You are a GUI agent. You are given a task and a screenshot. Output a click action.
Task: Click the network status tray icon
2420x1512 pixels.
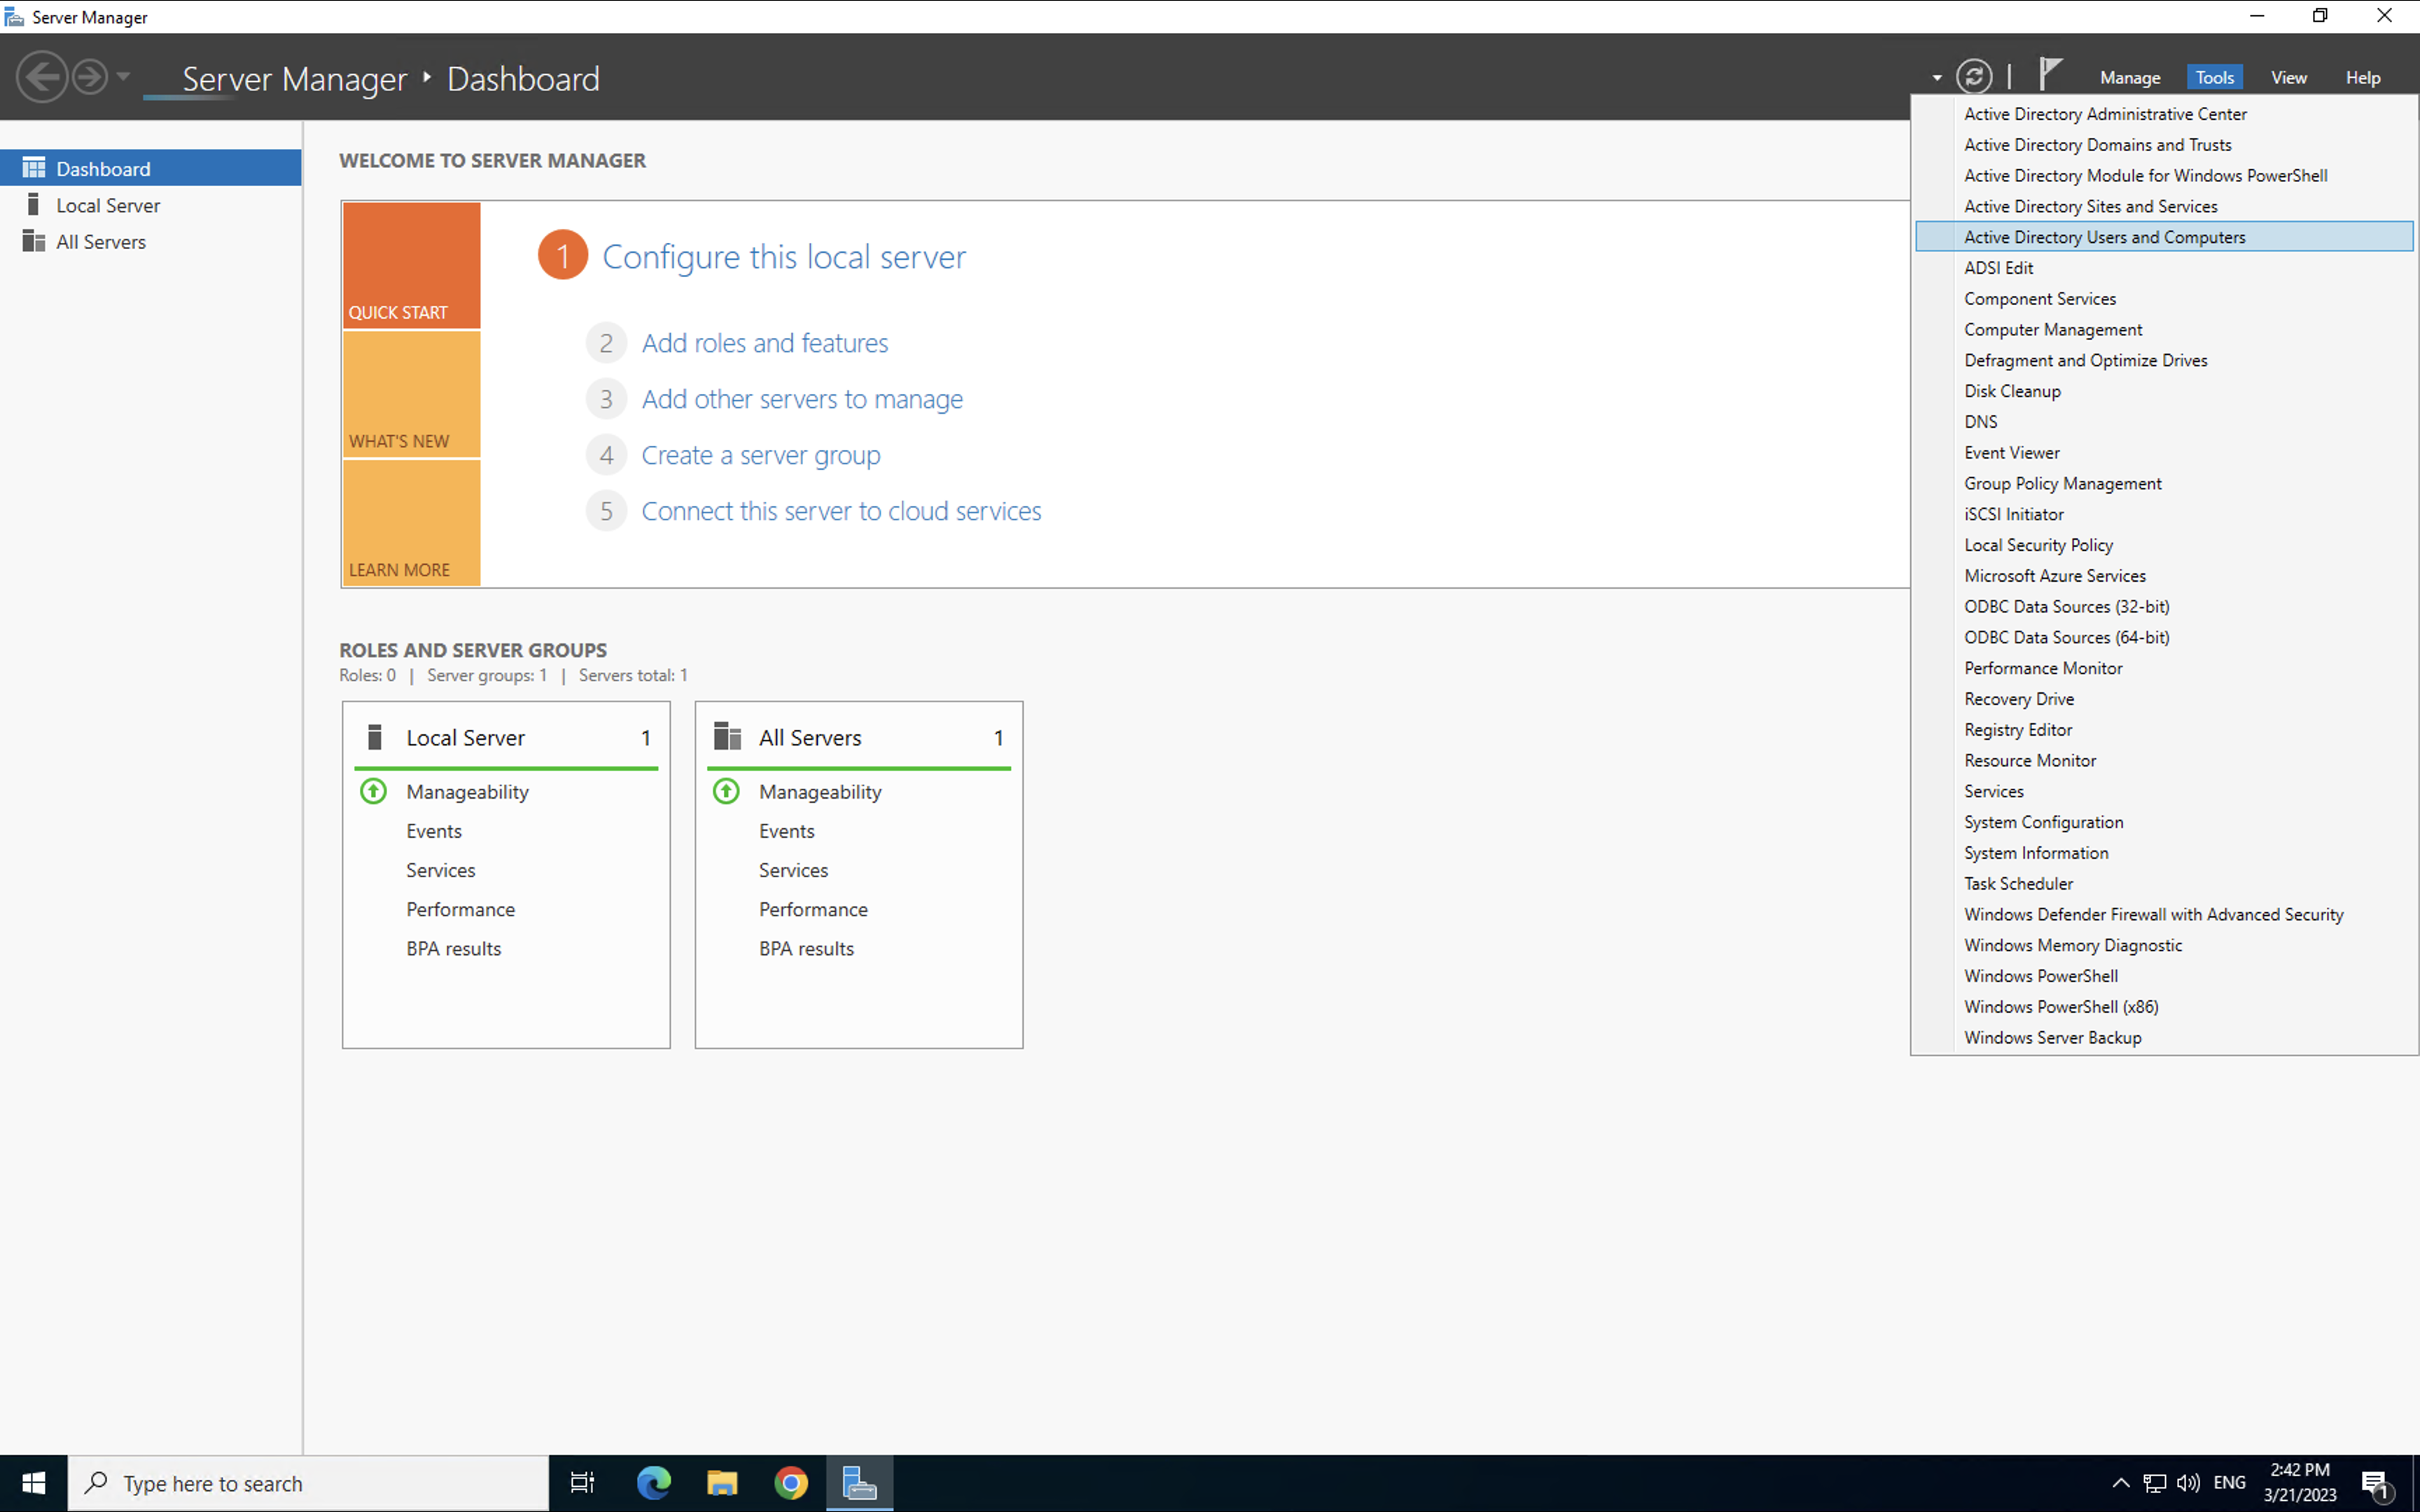(x=2155, y=1483)
